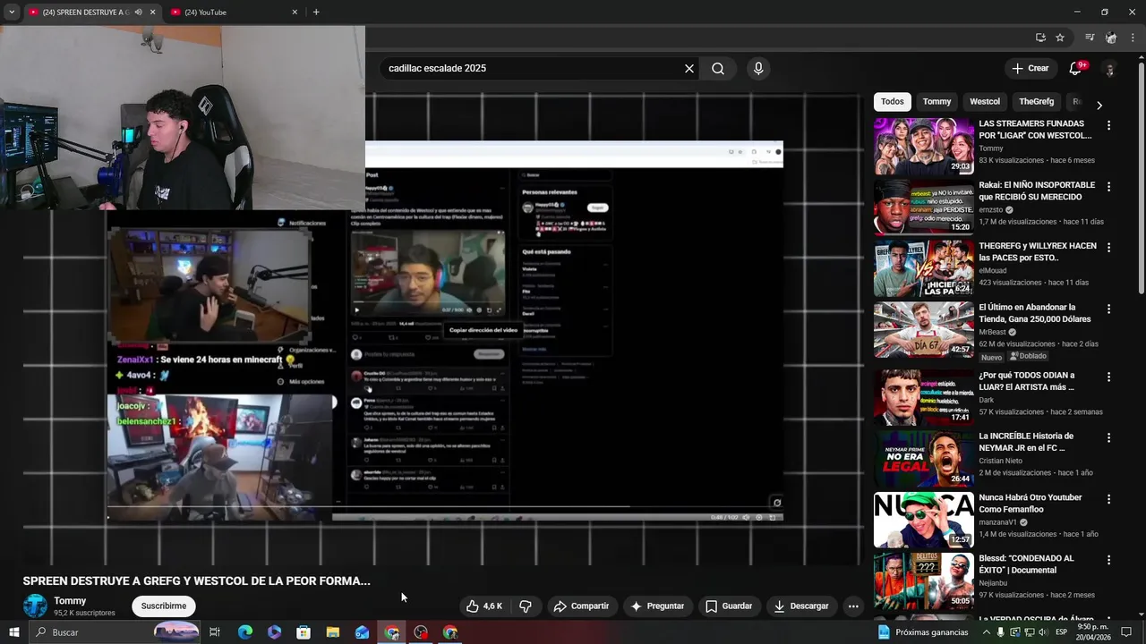The width and height of the screenshot is (1146, 644).
Task: Open tab search dropdown arrow
Action: coord(12,13)
